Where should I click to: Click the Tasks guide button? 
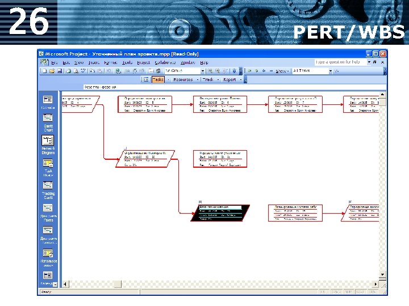point(158,80)
